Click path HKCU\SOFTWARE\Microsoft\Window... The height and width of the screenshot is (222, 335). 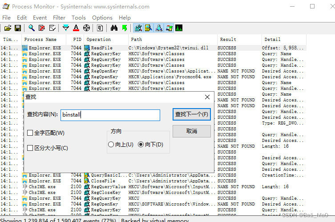[172, 204]
